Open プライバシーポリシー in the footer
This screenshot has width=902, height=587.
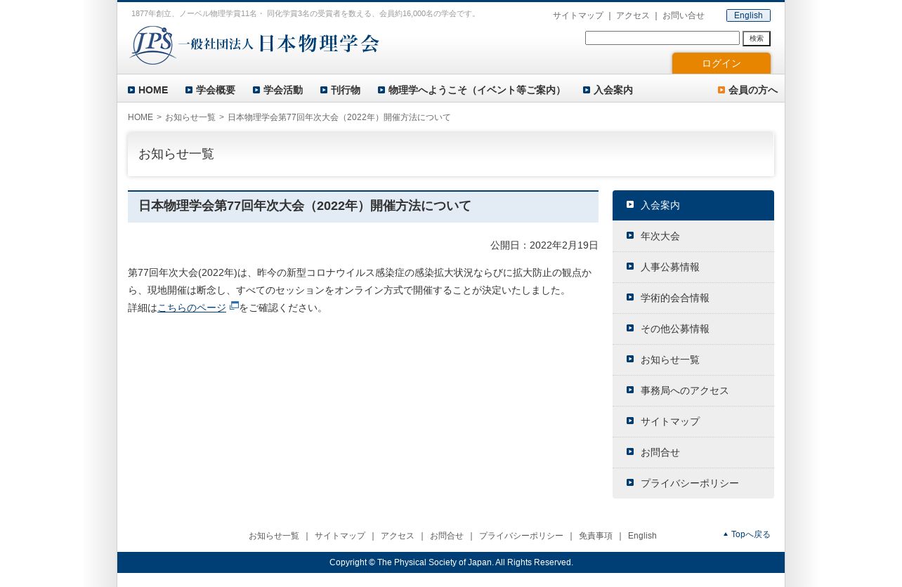click(521, 536)
